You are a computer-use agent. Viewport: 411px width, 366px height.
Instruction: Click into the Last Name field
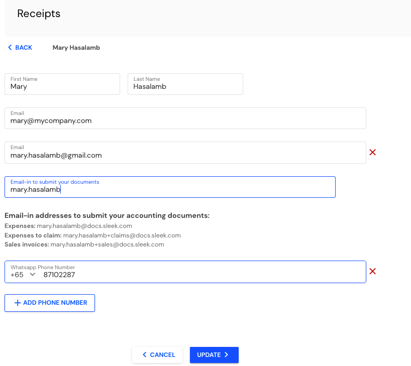185,84
